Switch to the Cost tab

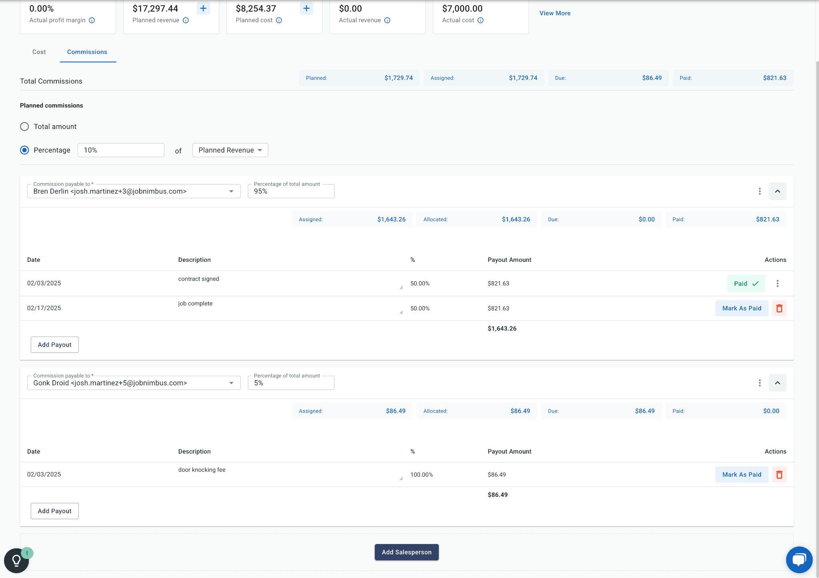point(39,52)
